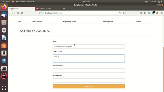
Task: Close the Dayplanner tab
Action: click(33, 9)
